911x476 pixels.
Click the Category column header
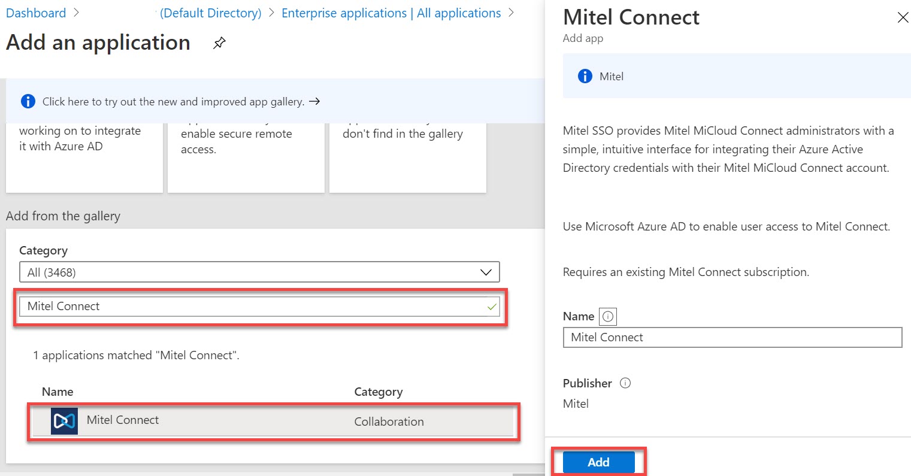[x=378, y=392]
